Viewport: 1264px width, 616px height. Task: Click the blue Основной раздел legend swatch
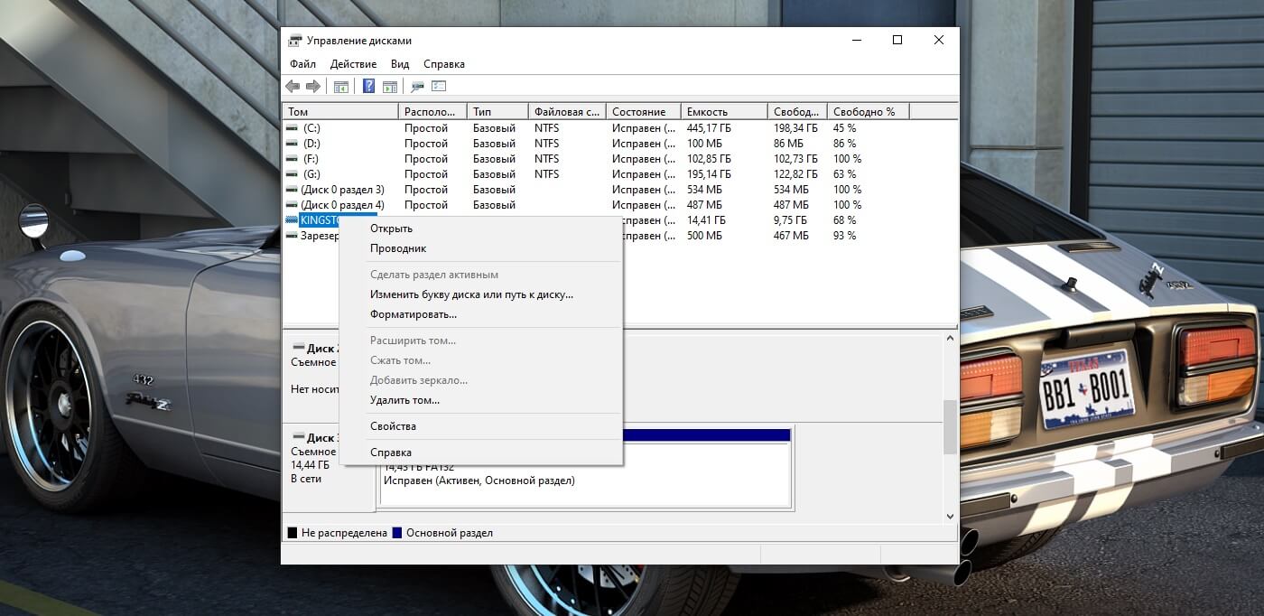396,533
